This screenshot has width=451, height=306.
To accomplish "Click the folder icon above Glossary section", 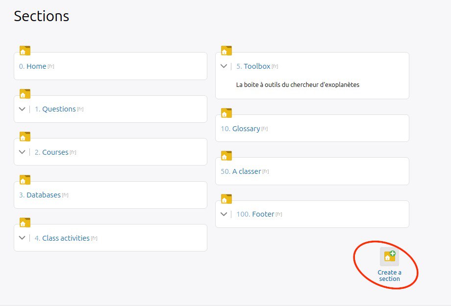I will point(226,113).
